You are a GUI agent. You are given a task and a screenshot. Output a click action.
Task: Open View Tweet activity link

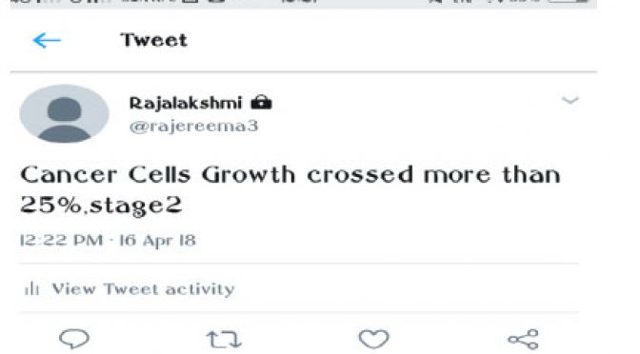[143, 289]
